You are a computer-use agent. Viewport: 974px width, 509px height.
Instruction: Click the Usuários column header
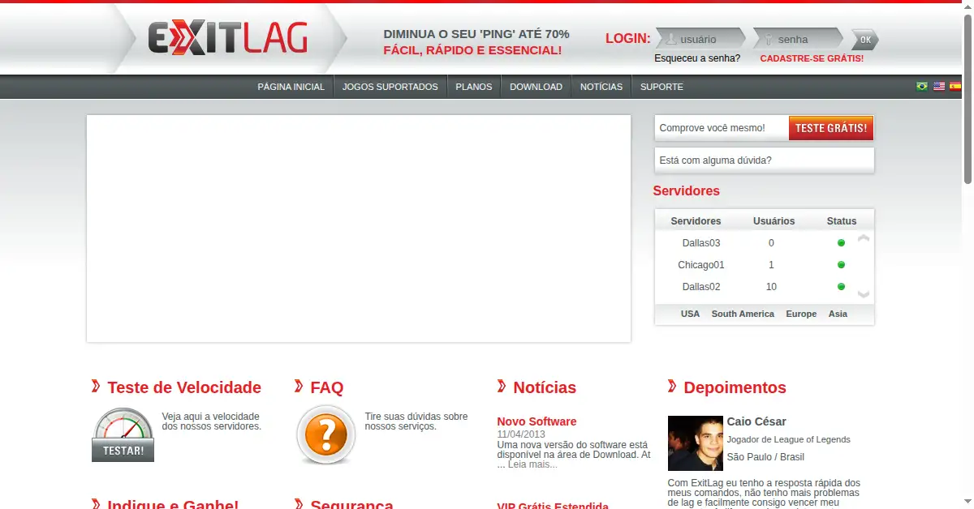tap(774, 221)
